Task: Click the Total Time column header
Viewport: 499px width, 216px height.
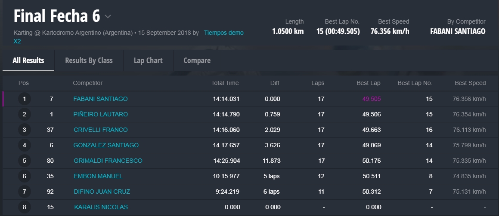Action: coord(225,83)
